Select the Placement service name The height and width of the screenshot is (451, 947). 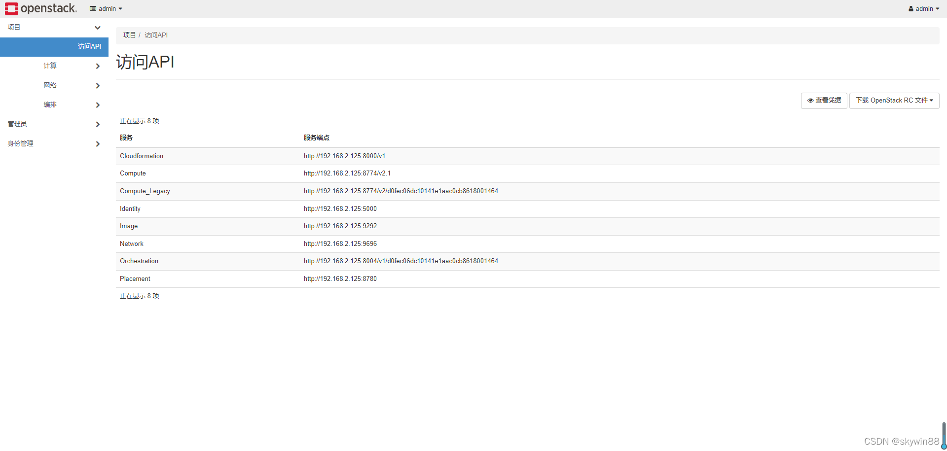135,279
